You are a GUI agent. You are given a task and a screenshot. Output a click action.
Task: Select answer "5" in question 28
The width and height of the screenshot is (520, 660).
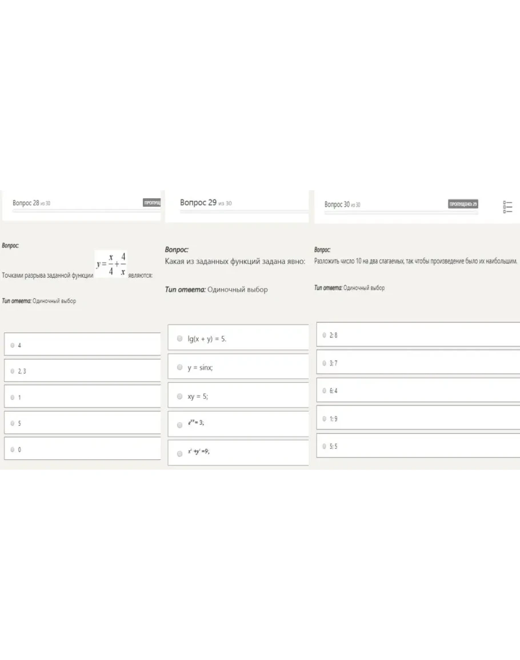click(x=13, y=423)
